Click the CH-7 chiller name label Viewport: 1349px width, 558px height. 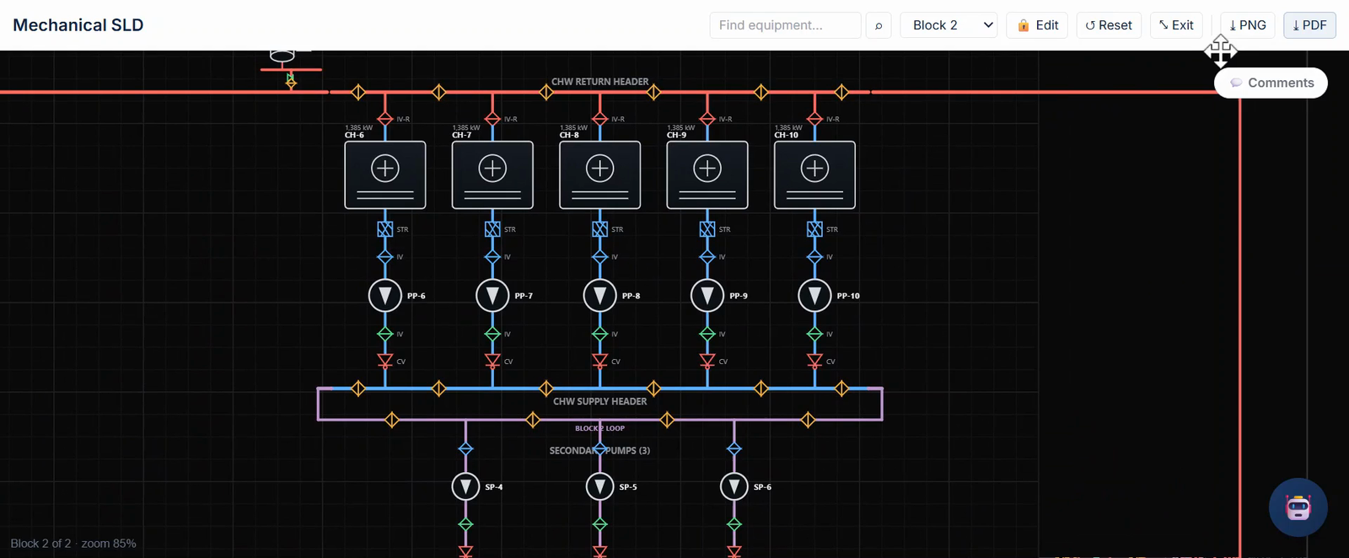tap(461, 135)
